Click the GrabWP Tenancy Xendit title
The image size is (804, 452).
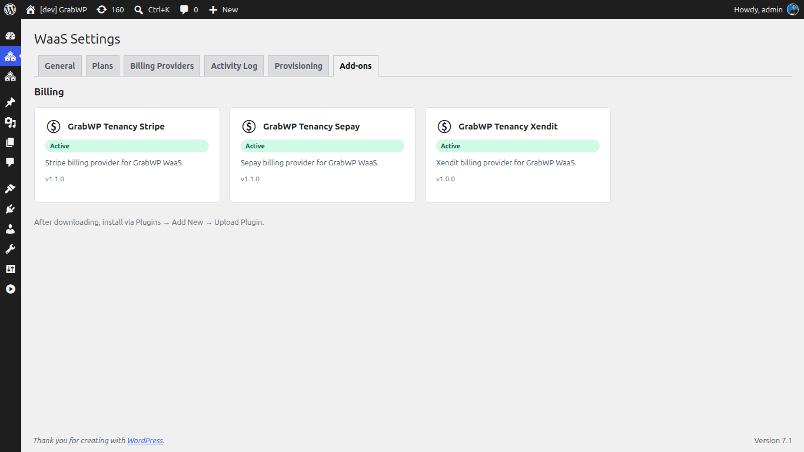coord(508,127)
